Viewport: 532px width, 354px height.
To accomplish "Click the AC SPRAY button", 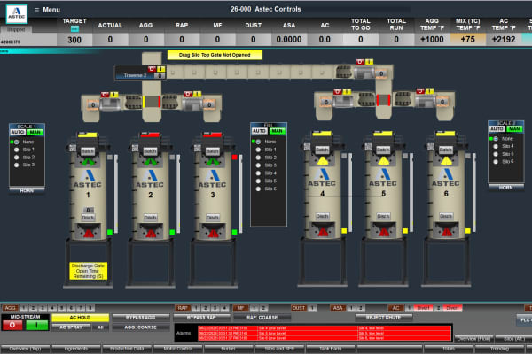I will coord(71,327).
